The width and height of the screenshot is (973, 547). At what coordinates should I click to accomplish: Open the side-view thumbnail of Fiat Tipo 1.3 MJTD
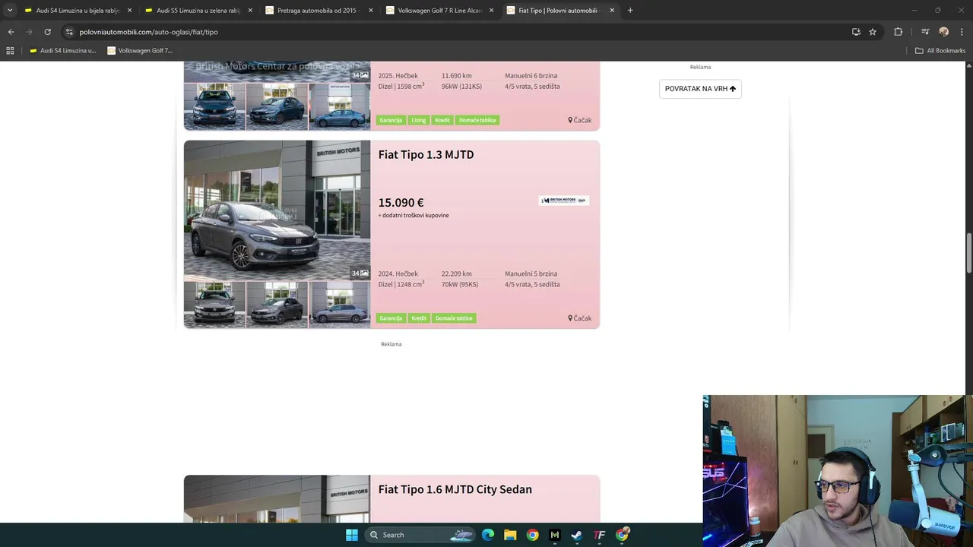tap(340, 305)
